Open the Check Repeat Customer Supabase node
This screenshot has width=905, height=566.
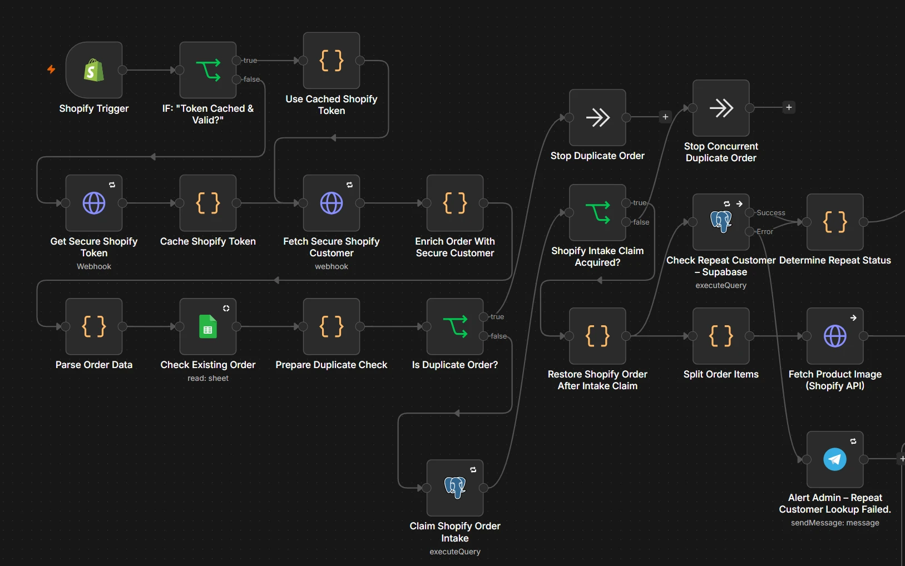(x=721, y=222)
